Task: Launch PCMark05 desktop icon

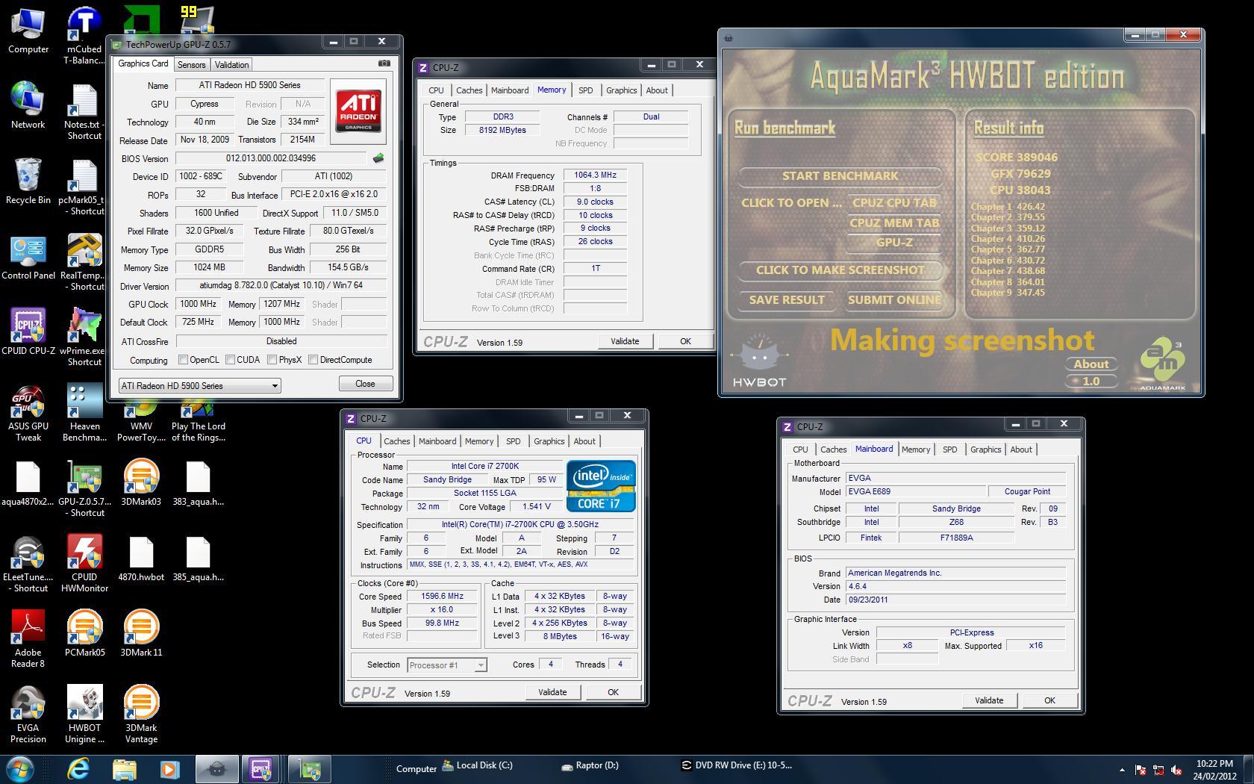Action: (84, 633)
